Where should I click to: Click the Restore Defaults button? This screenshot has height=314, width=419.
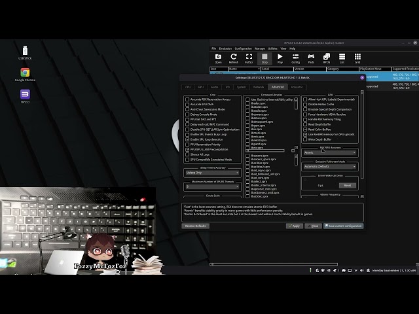point(195,226)
